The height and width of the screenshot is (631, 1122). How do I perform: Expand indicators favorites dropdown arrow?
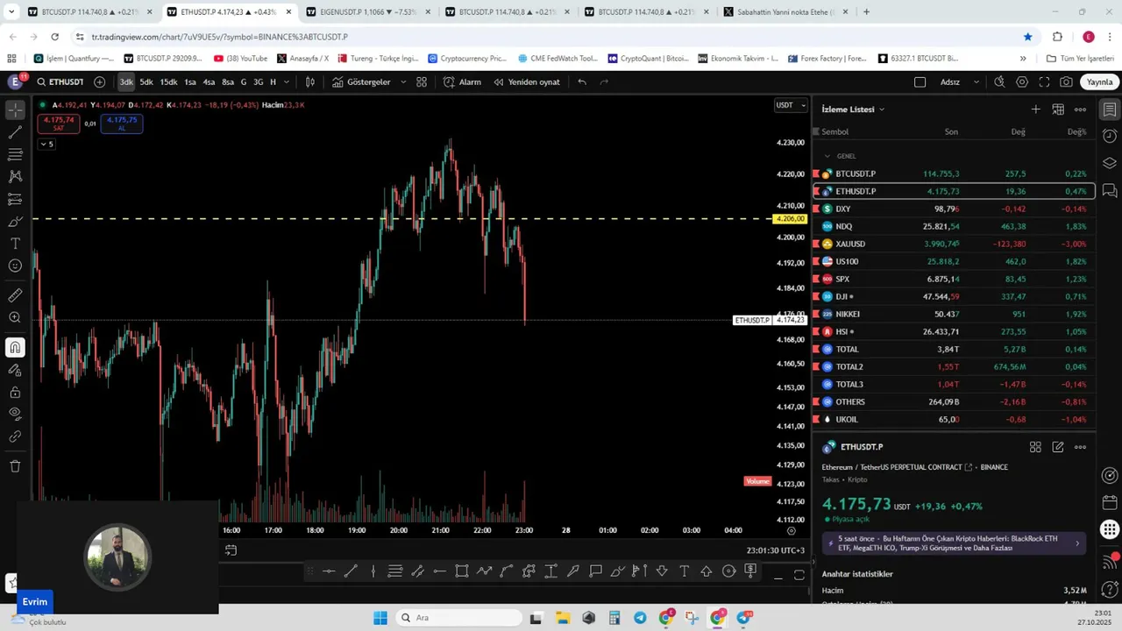pos(403,82)
